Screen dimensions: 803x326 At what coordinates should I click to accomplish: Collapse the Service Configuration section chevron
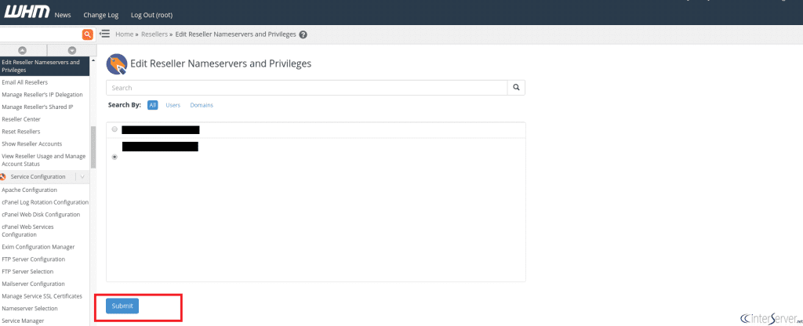[82, 177]
